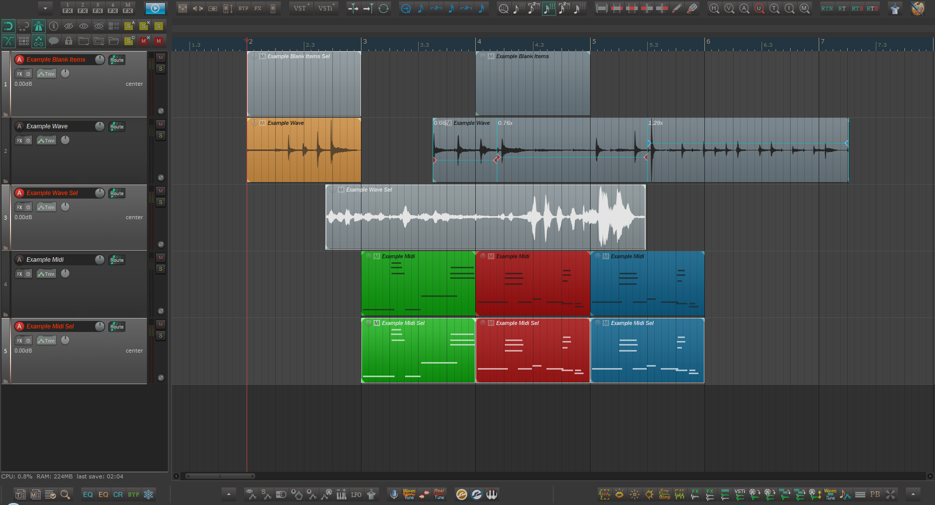Click the snowflake freeze icon in bottom toolbar

pos(148,494)
